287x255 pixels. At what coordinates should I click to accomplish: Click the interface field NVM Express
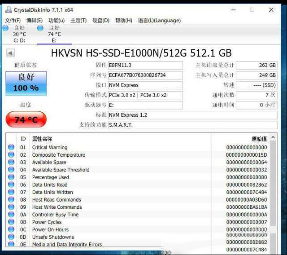click(145, 85)
